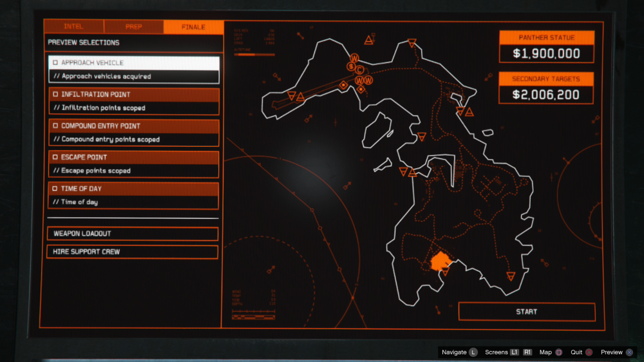Click the lone downward triangle on the central-west coast
644x362 pixels.
(422, 137)
